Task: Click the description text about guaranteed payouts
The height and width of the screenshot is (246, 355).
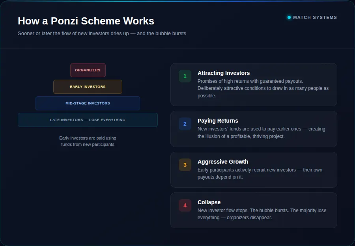Action: (x=263, y=88)
